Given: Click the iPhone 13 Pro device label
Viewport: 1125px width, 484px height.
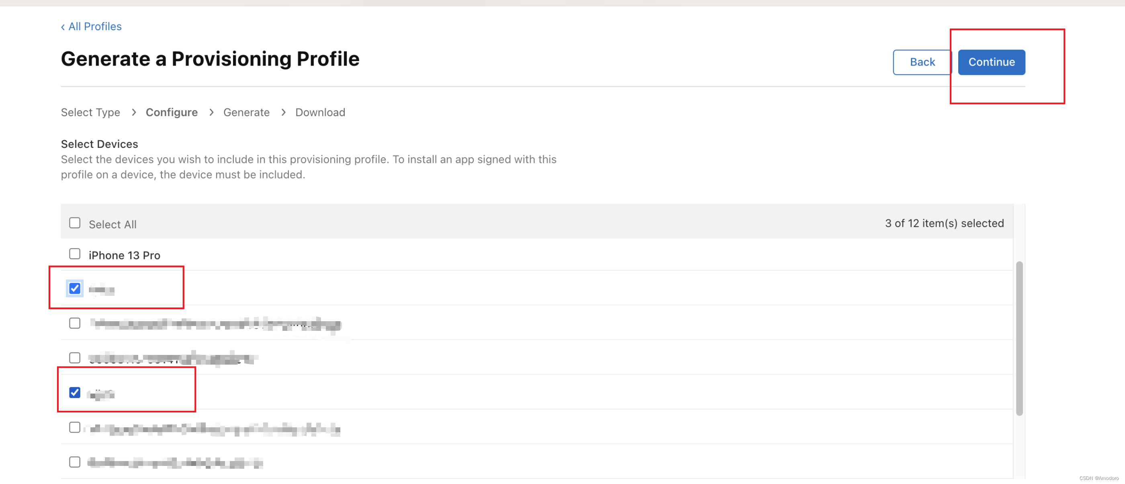Looking at the screenshot, I should tap(125, 255).
